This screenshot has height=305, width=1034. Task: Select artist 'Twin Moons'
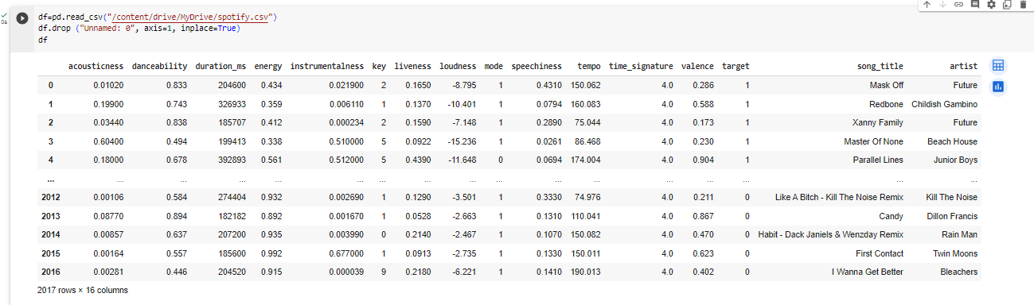pyautogui.click(x=954, y=253)
